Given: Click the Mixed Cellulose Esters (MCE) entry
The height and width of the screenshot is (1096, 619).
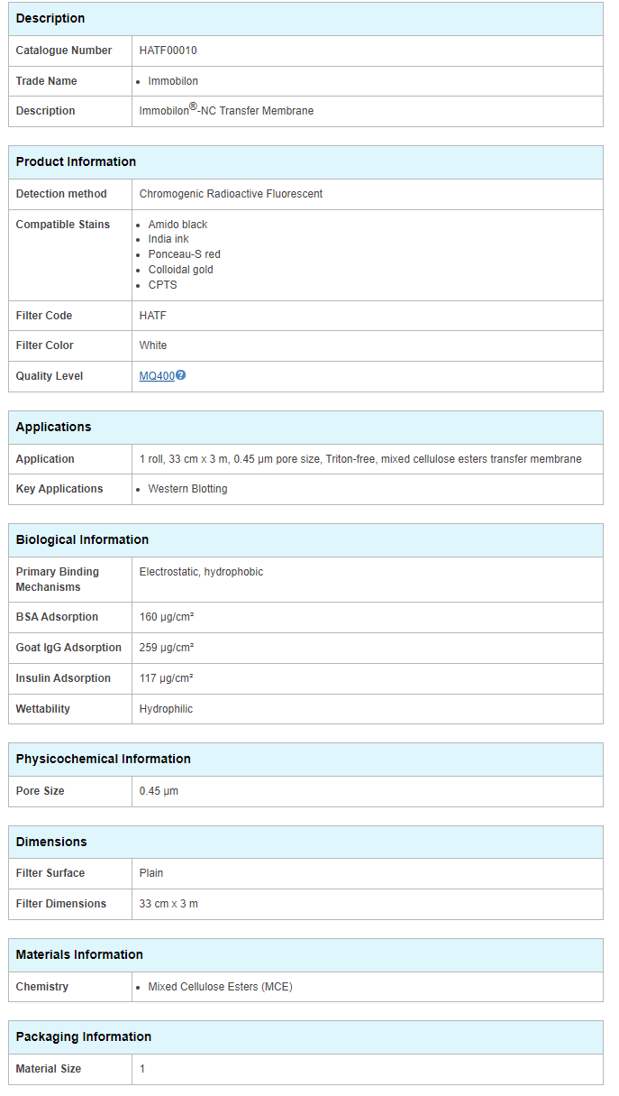Looking at the screenshot, I should [x=220, y=987].
